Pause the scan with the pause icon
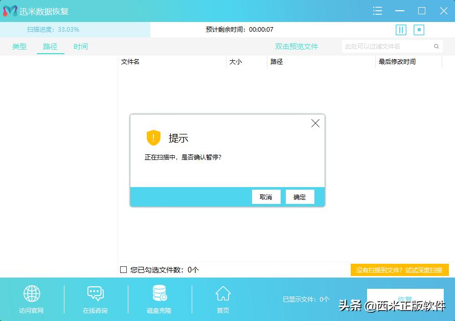The width and height of the screenshot is (455, 321). point(401,30)
